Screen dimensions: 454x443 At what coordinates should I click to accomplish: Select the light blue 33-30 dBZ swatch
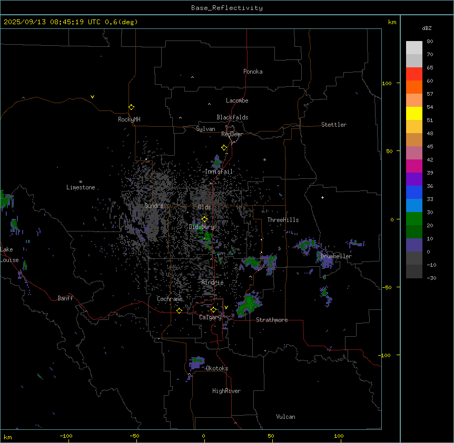click(414, 206)
